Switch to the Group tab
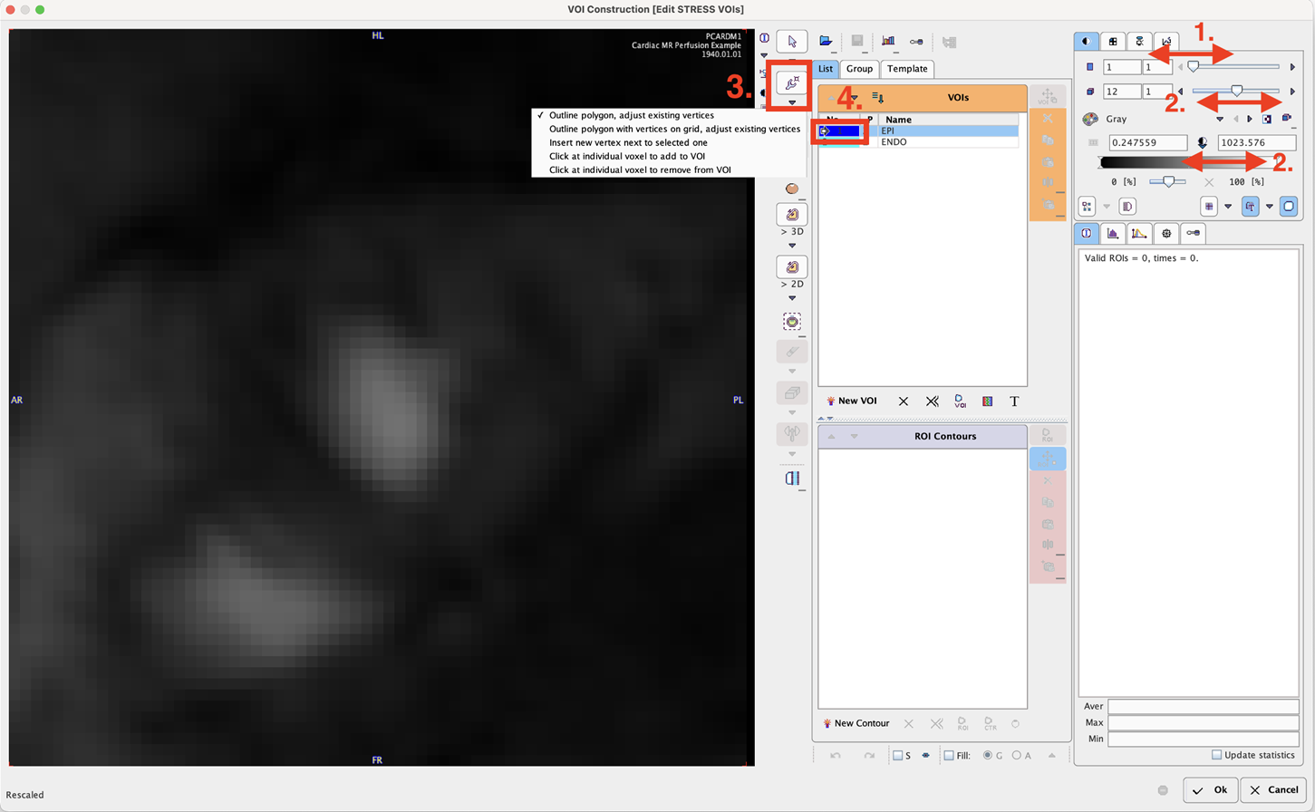The height and width of the screenshot is (812, 1315). (859, 69)
